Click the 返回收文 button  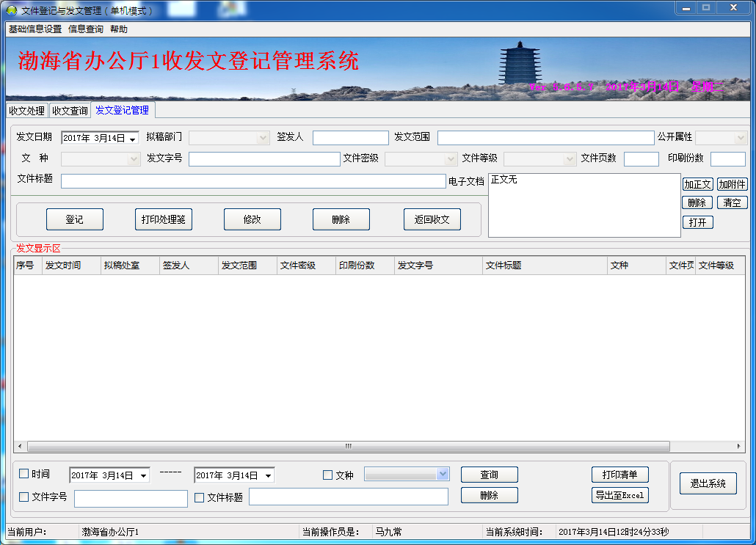432,219
